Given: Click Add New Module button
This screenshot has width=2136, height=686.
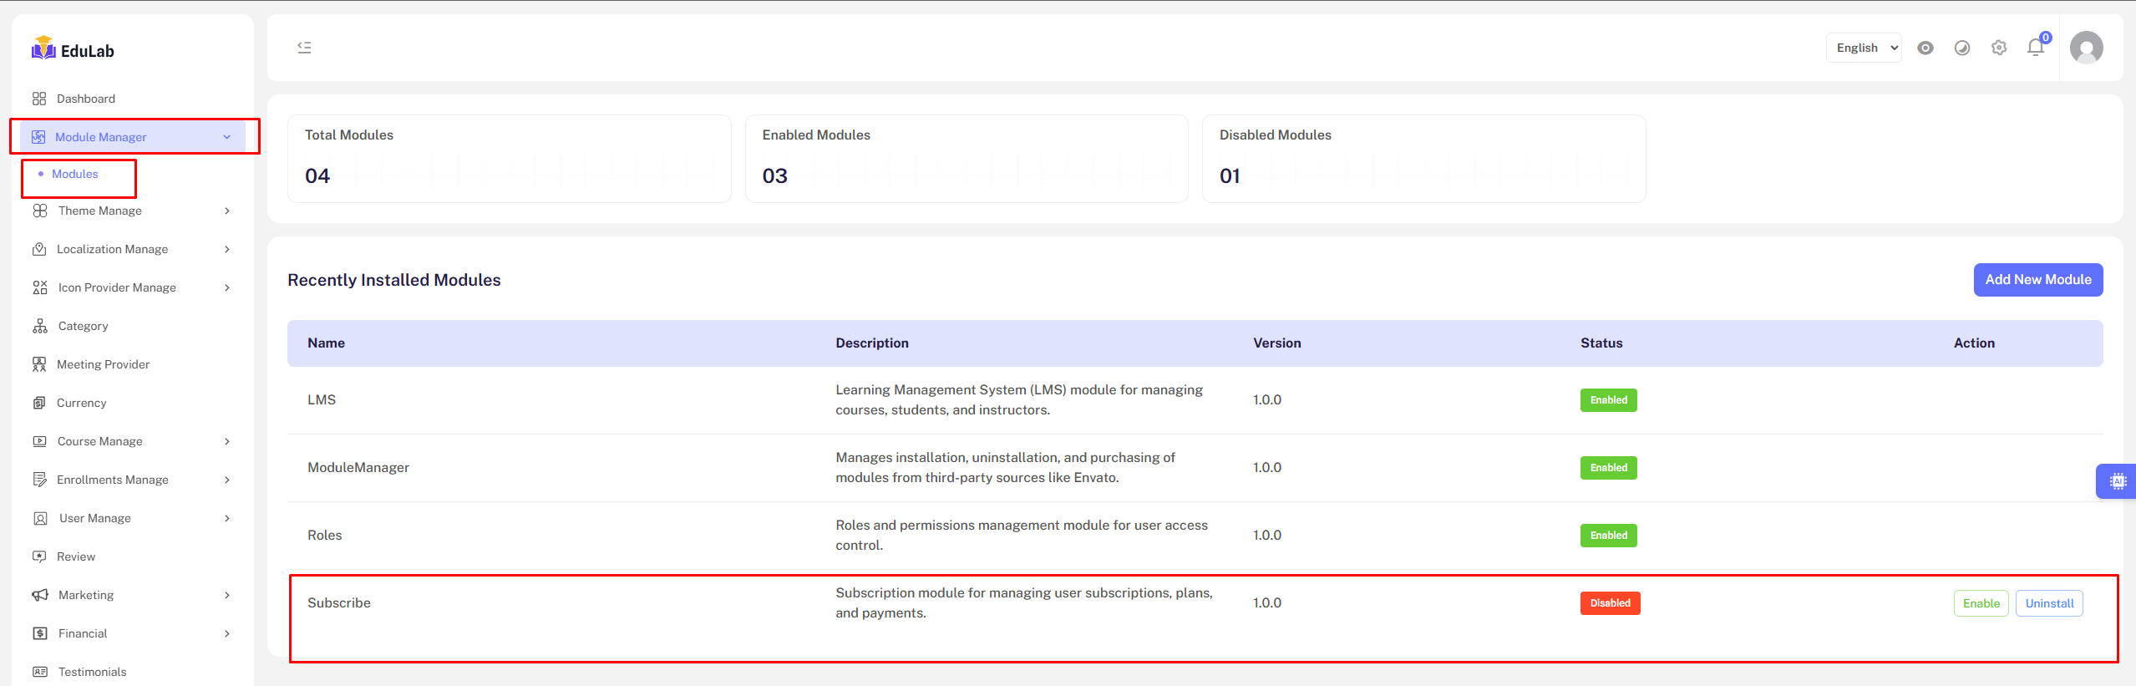Looking at the screenshot, I should (x=2037, y=280).
